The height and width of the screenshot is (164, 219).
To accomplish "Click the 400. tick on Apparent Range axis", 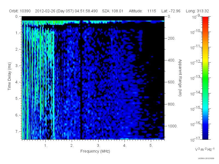I will click(172, 60).
